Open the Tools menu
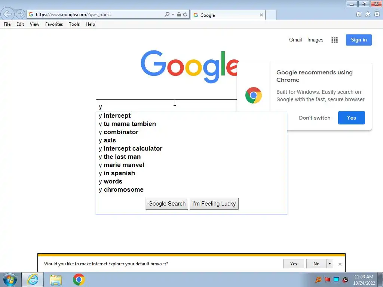The height and width of the screenshot is (287, 383). click(x=74, y=24)
